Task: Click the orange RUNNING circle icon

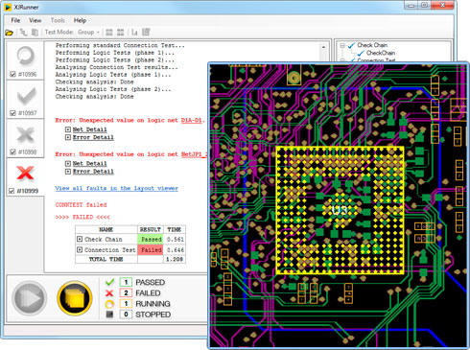Action: point(109,304)
